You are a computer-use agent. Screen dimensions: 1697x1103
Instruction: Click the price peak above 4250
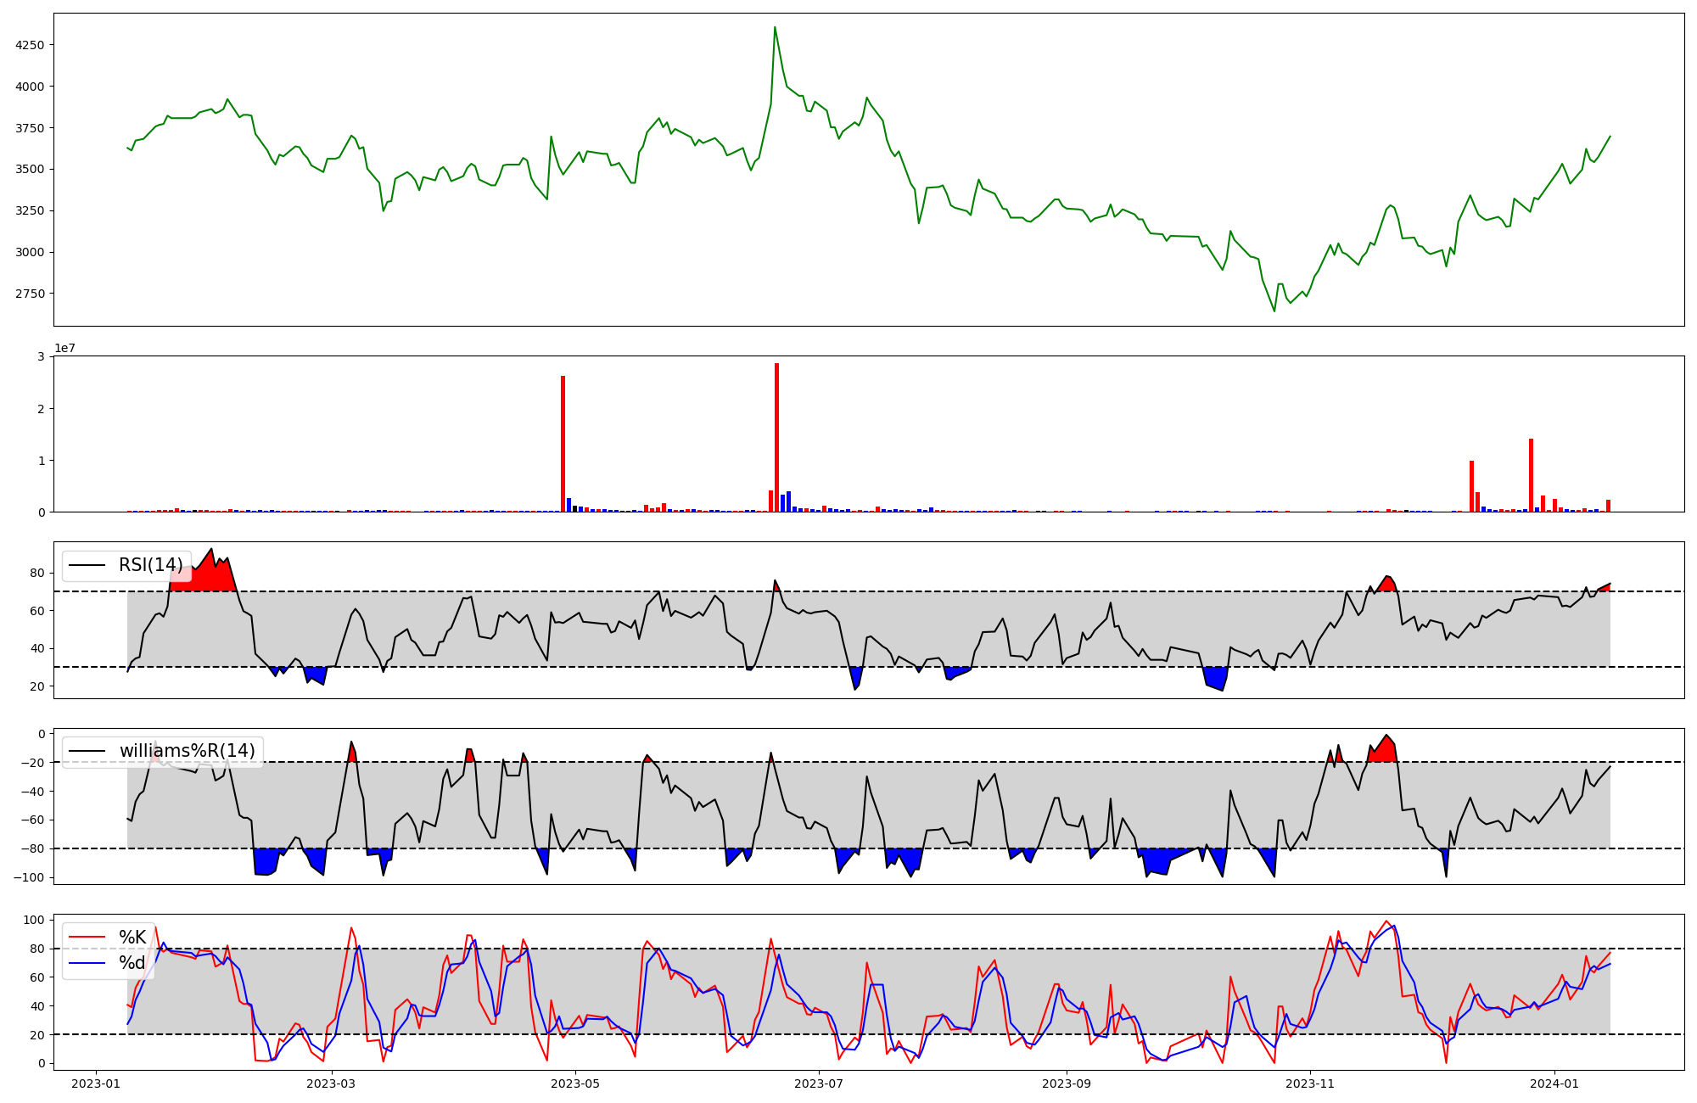pyautogui.click(x=775, y=28)
